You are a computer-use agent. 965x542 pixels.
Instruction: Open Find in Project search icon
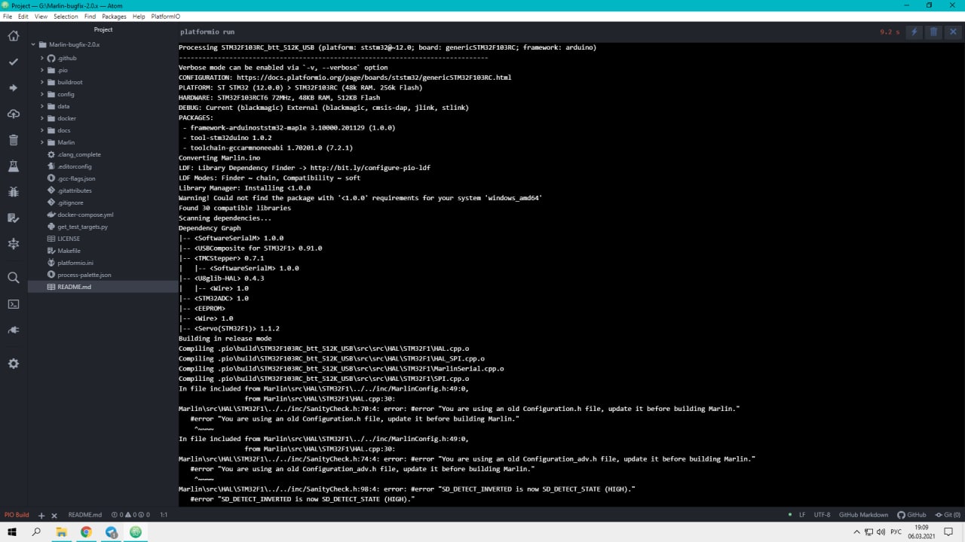(x=14, y=278)
